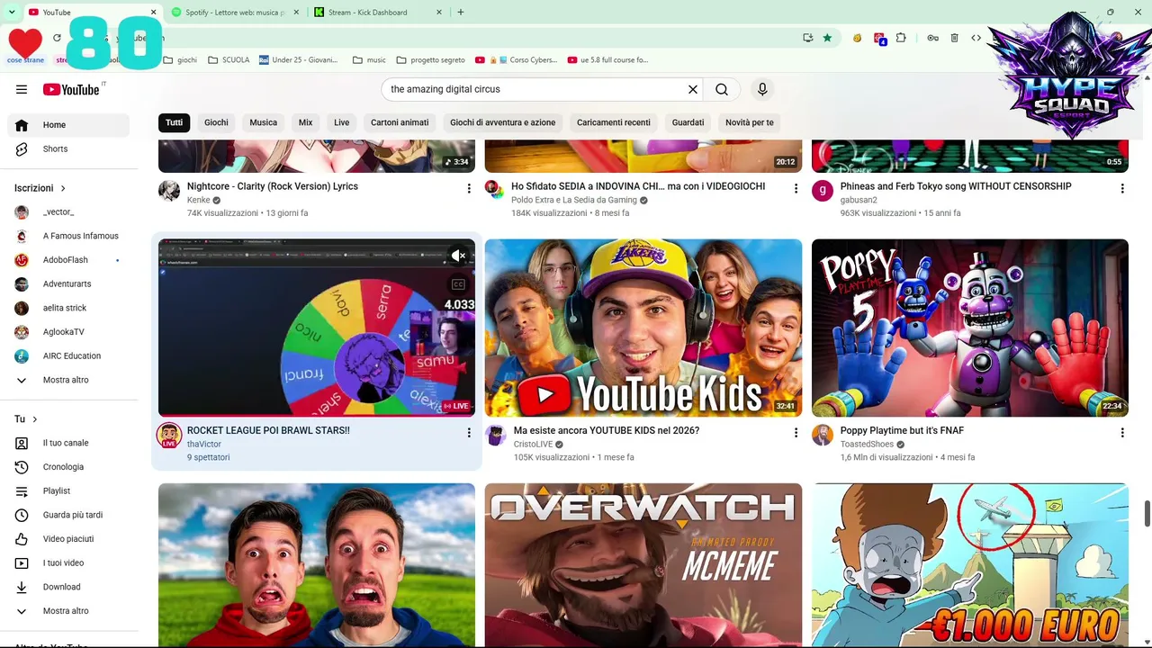This screenshot has width=1152, height=648.
Task: Select the Musica filter chip
Action: pos(264,122)
